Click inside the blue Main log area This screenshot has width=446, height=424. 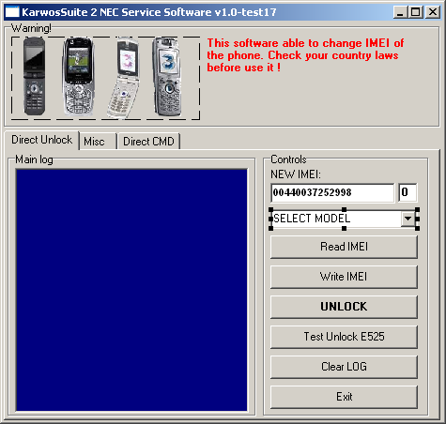click(131, 290)
